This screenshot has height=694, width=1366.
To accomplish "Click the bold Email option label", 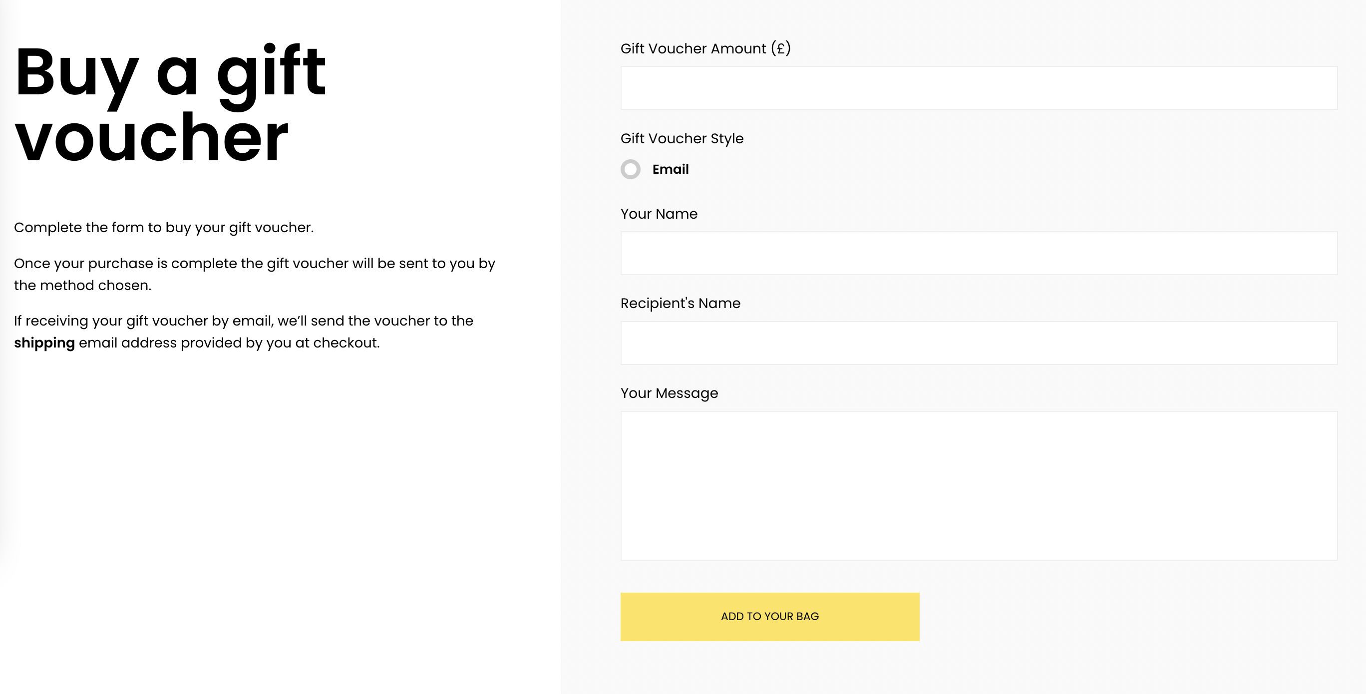I will tap(671, 170).
